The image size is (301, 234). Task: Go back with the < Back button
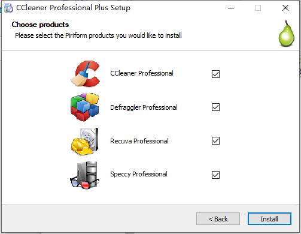218,219
